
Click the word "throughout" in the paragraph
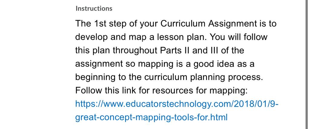135,51
